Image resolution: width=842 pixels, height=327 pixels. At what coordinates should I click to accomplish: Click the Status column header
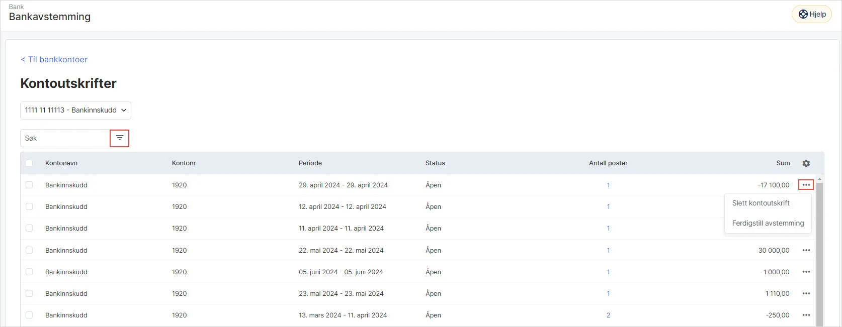pos(435,163)
